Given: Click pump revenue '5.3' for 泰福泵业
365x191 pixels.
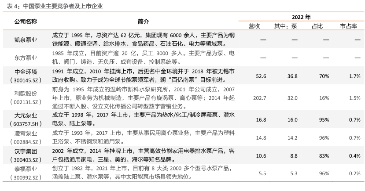Looking at the screenshot, I should tap(294, 173).
